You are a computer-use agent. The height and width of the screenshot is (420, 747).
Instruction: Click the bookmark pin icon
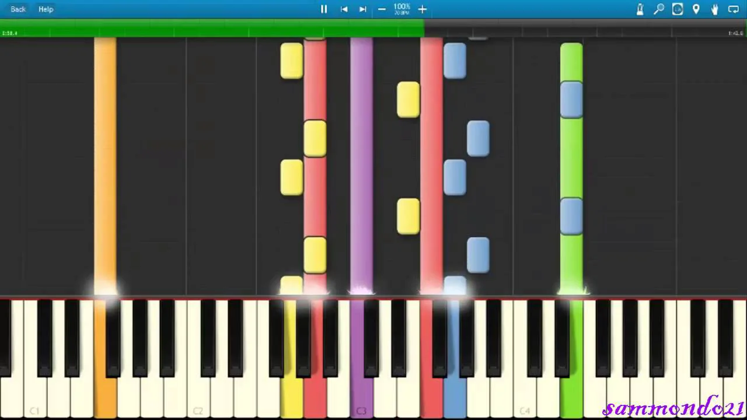696,9
